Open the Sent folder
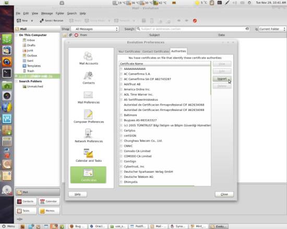The height and width of the screenshot is (229, 287). click(30, 60)
